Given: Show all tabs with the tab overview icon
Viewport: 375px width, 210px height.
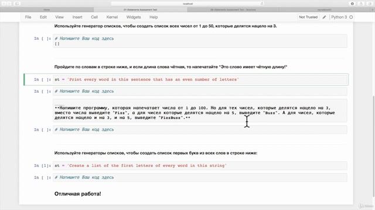Looking at the screenshot, I should [x=370, y=3].
